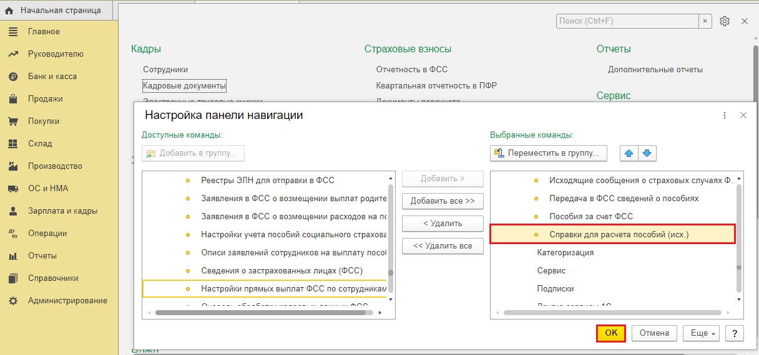Click the Администрирование gear icon

(12, 301)
